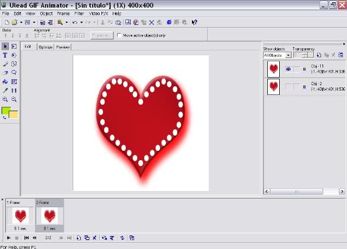Viewport: 347px width, 249px height.
Task: Open the Show objects dropdown
Action: [x=288, y=55]
